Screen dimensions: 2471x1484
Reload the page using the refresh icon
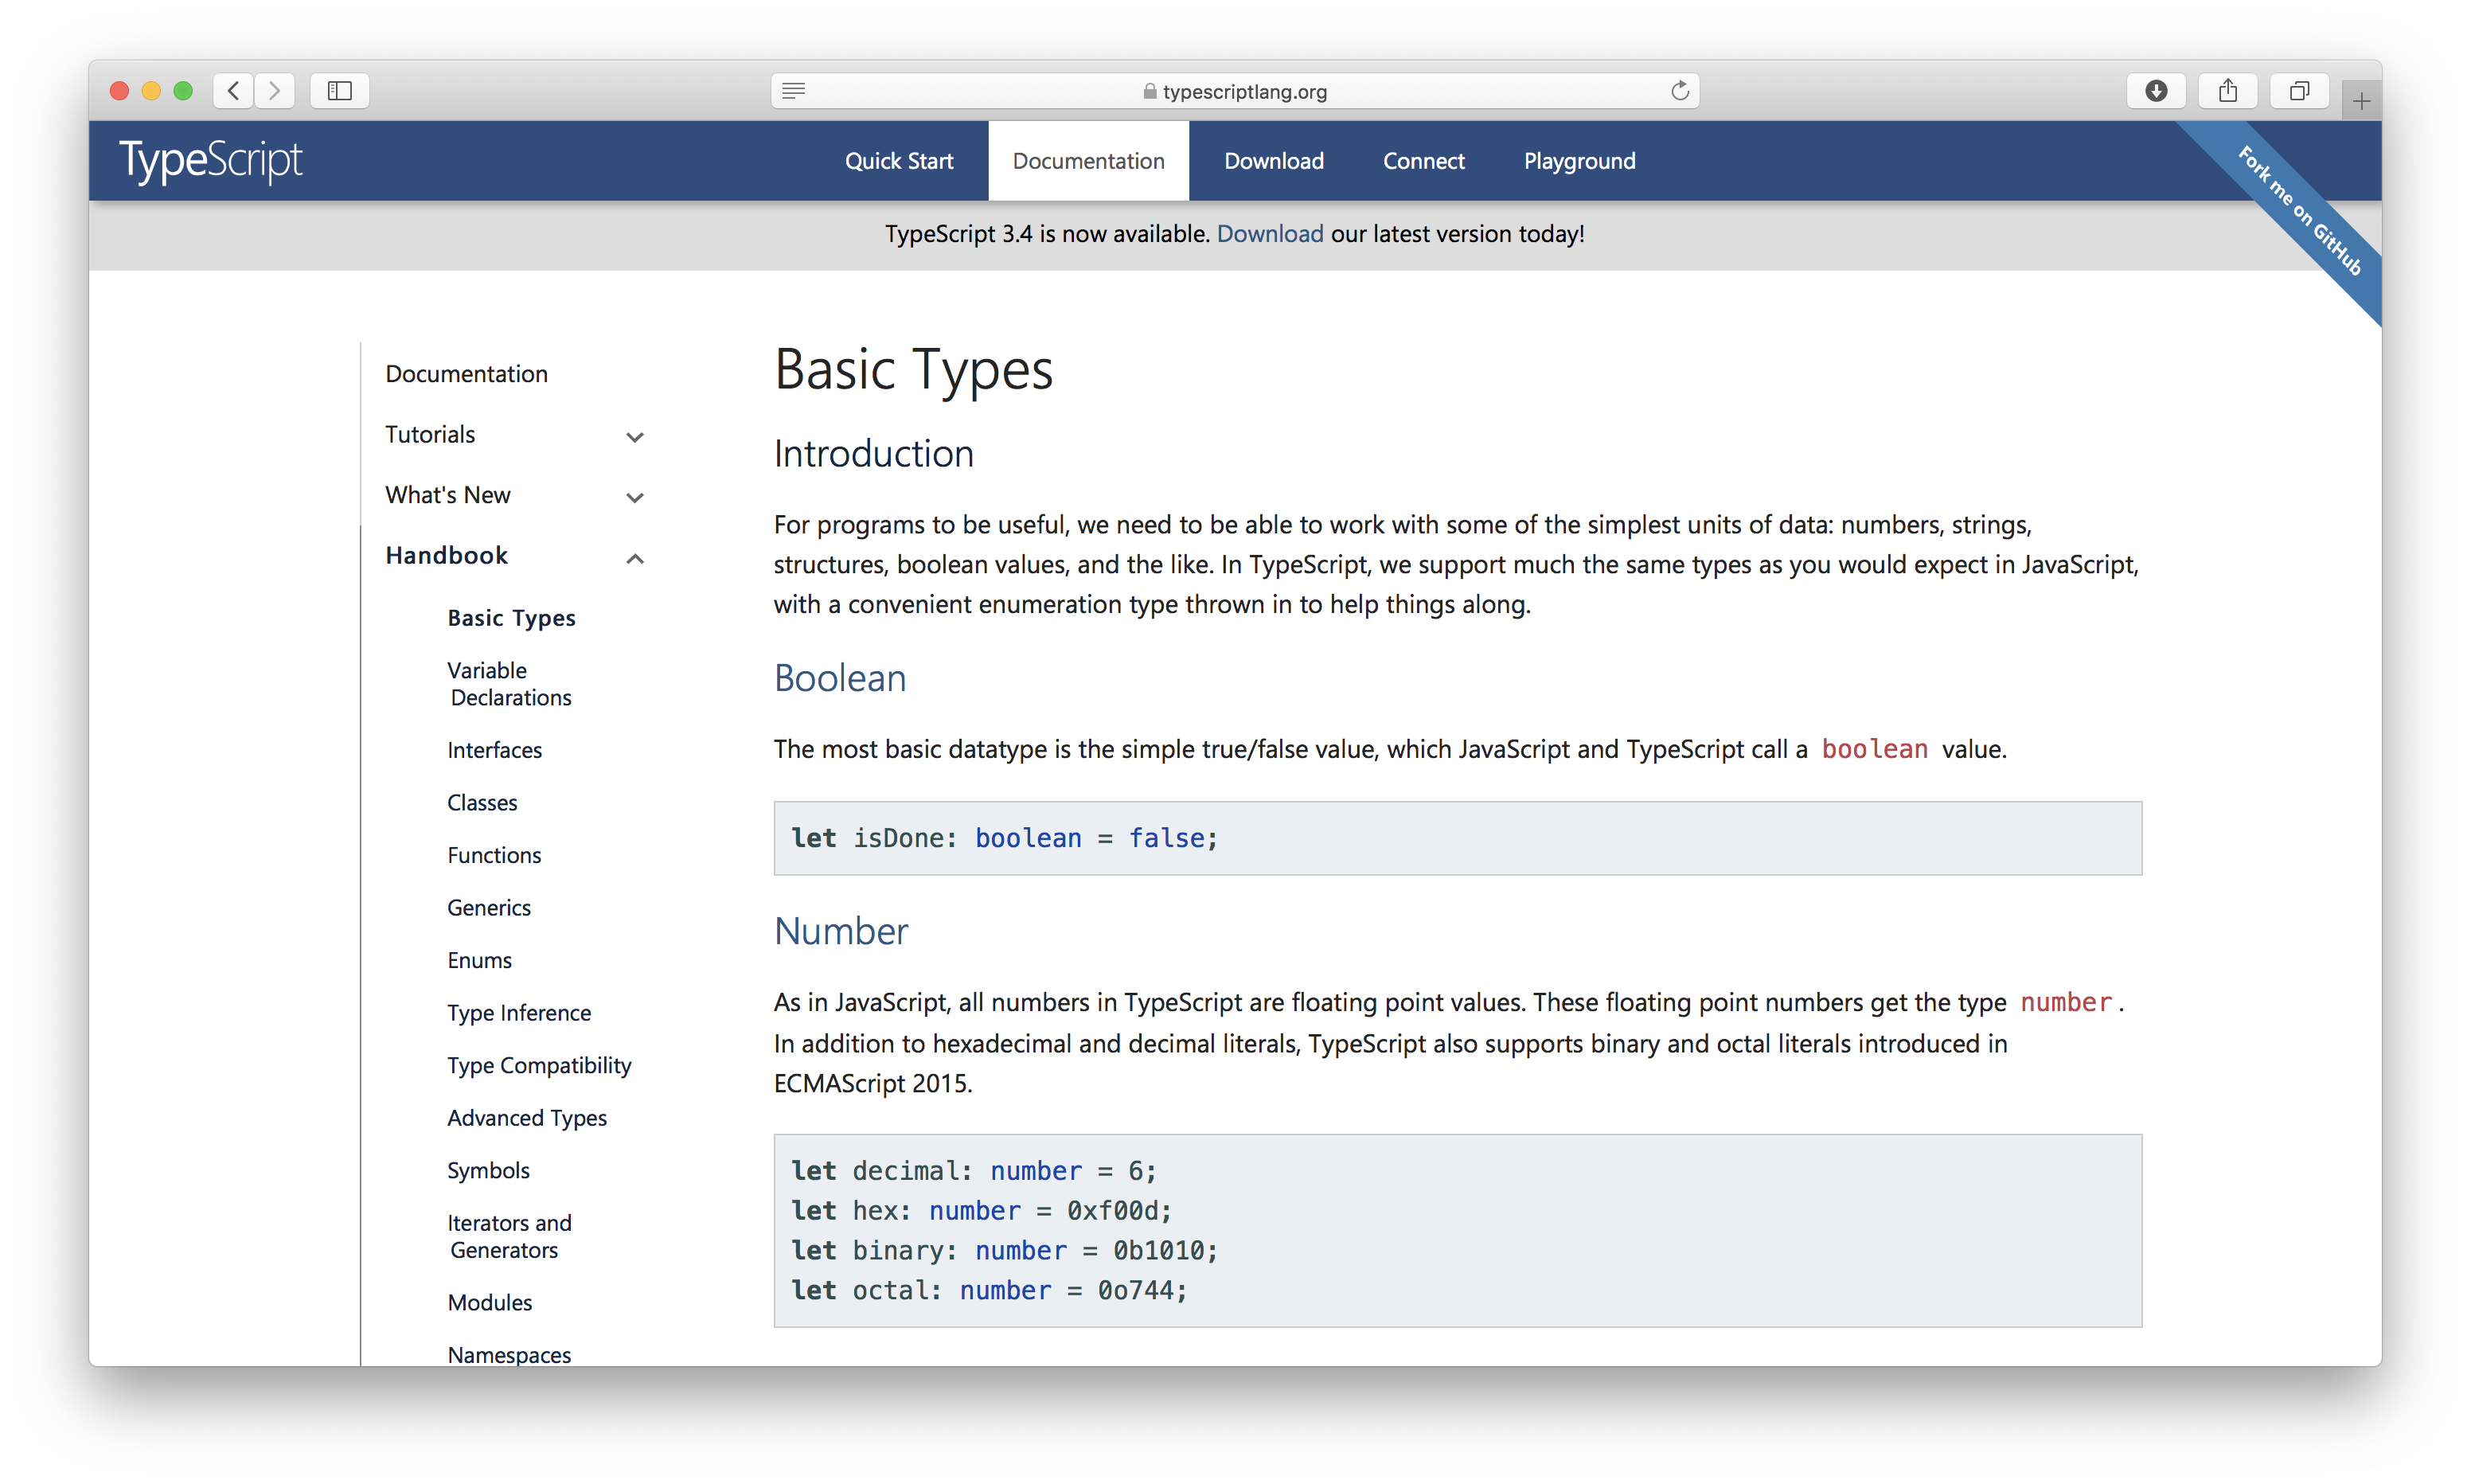1680,90
